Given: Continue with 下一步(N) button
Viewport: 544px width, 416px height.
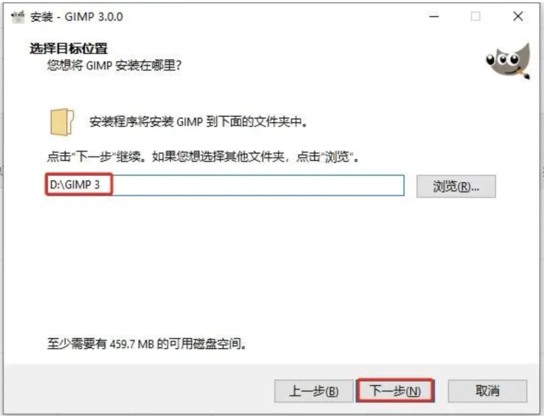Looking at the screenshot, I should [x=395, y=391].
